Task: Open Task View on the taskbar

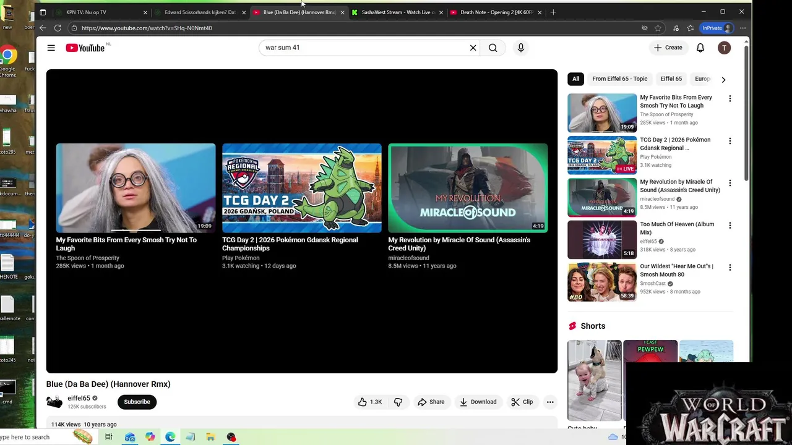Action: click(x=109, y=437)
